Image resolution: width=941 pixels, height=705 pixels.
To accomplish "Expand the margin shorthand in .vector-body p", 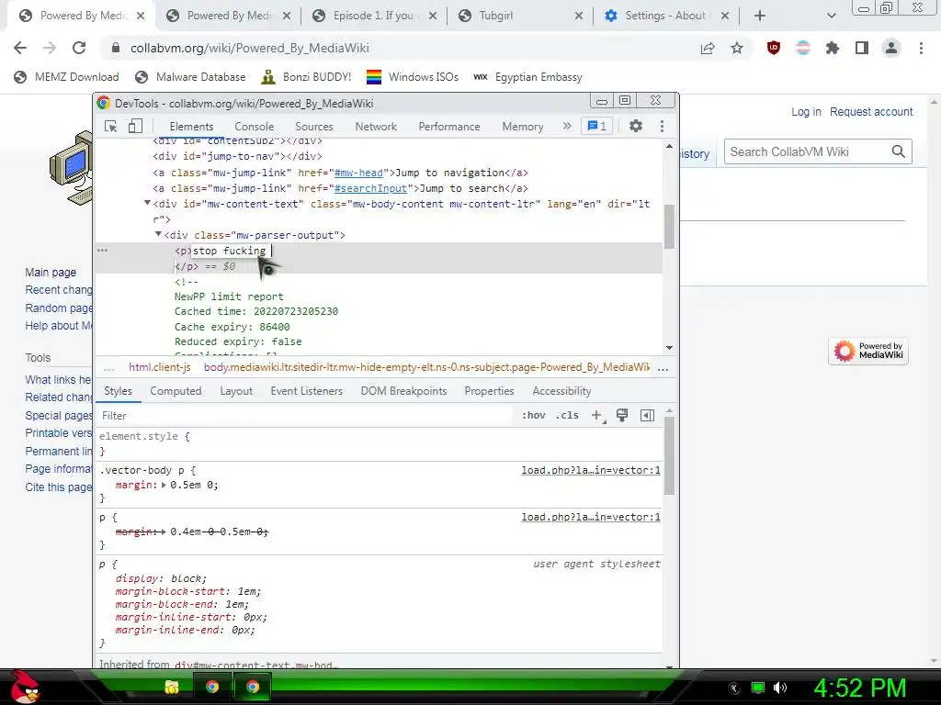I will 164,485.
